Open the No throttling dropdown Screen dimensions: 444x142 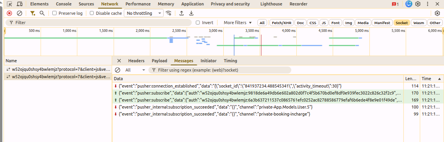(x=144, y=13)
